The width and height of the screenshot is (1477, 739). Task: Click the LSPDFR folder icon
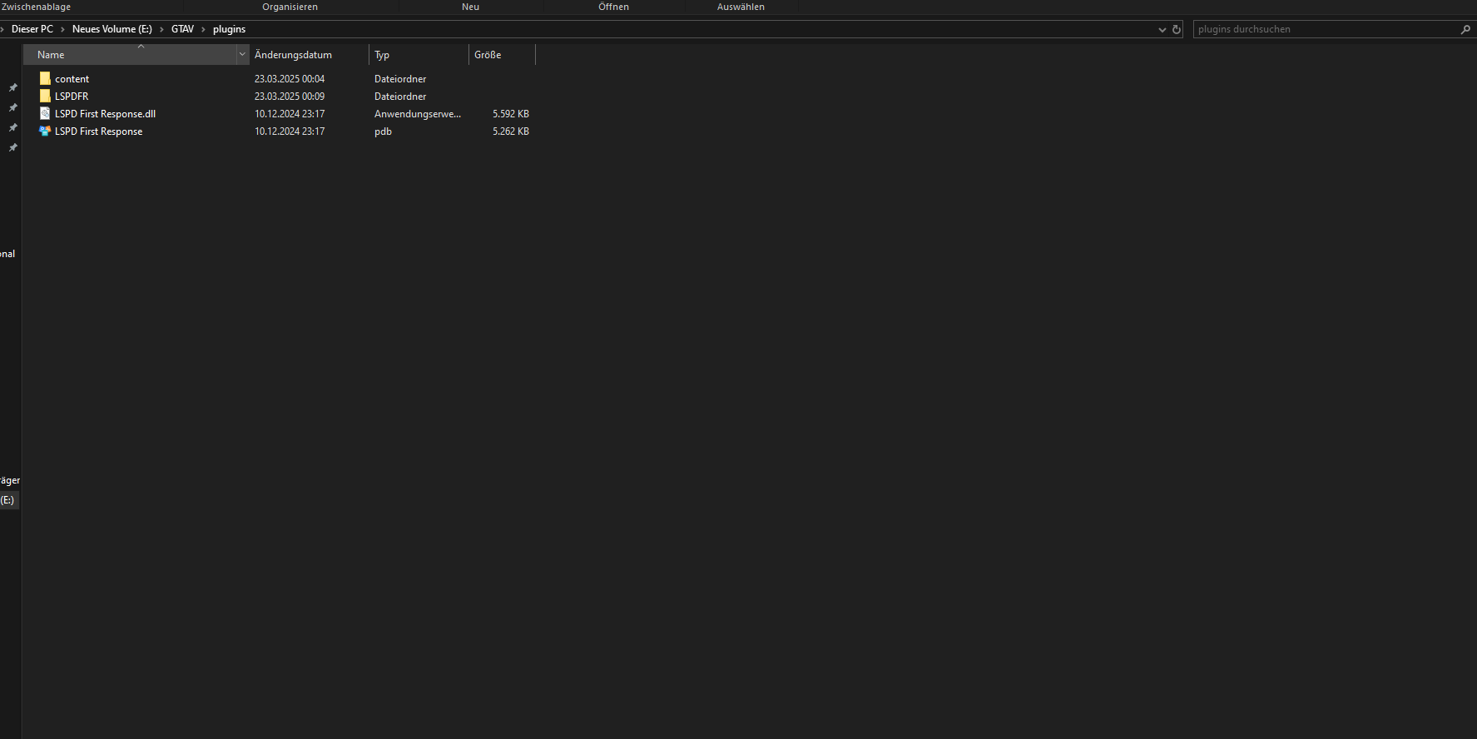point(45,97)
